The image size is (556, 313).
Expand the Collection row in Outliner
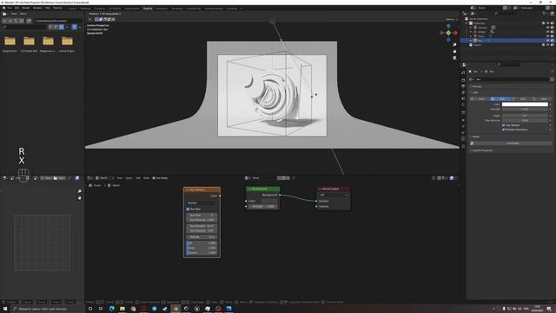[467, 23]
